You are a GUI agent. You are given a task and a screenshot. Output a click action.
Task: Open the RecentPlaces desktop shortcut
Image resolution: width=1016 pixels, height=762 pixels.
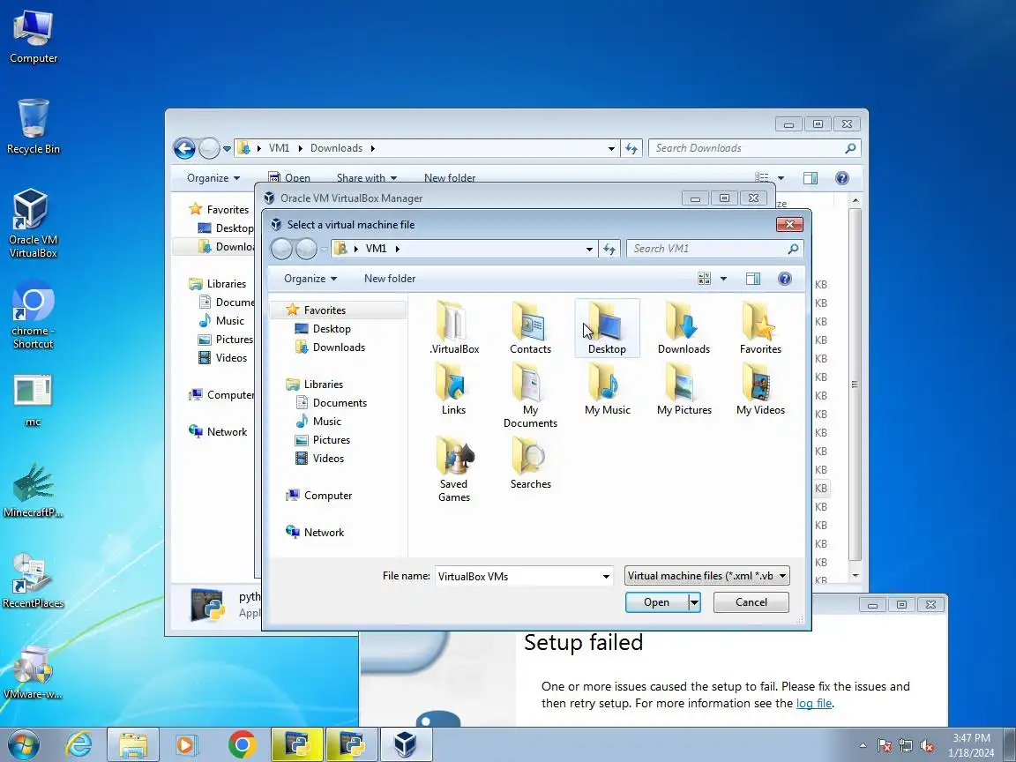tap(33, 581)
